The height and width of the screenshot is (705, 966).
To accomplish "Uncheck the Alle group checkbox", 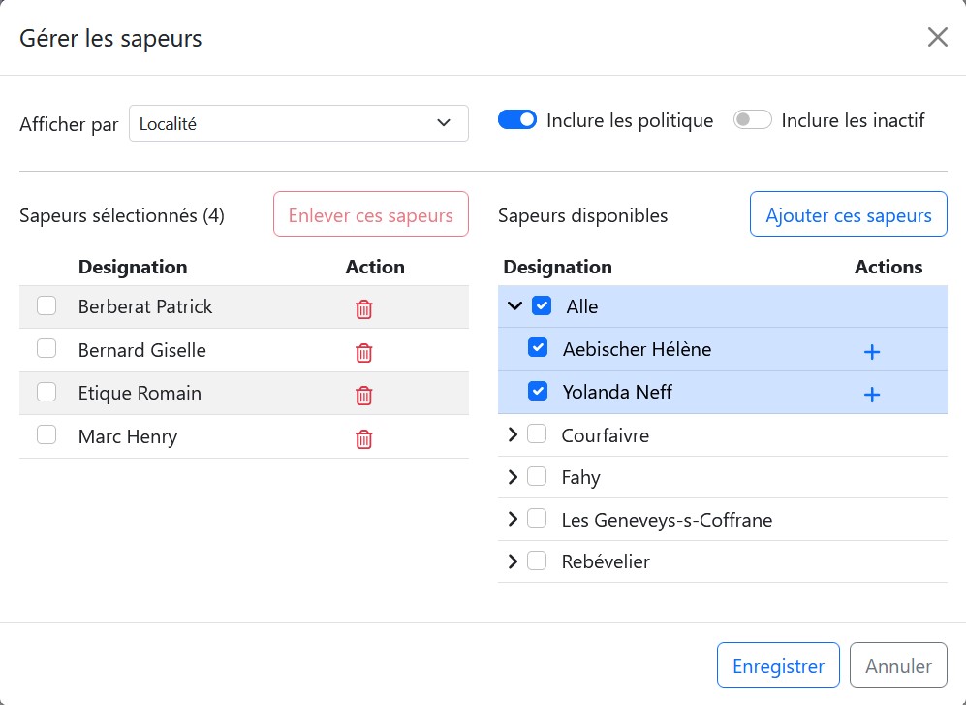I will 542,305.
